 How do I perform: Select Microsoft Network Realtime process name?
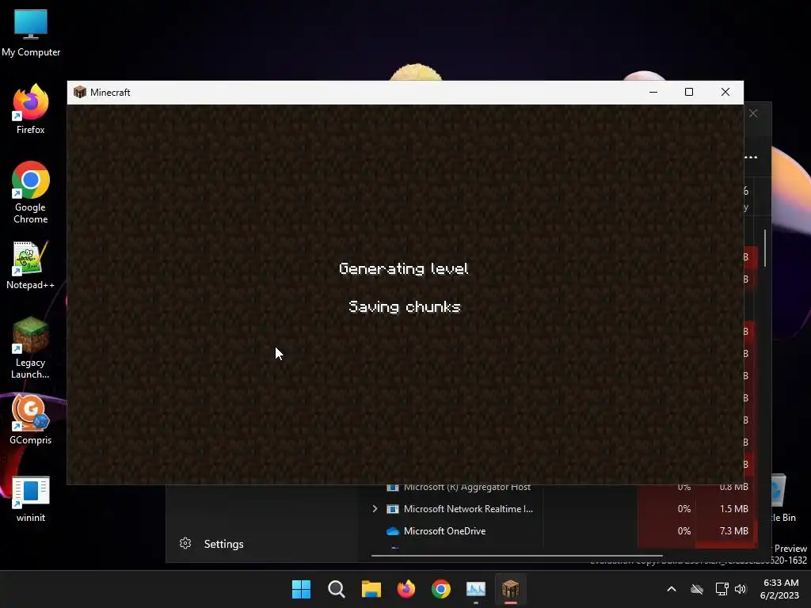468,509
